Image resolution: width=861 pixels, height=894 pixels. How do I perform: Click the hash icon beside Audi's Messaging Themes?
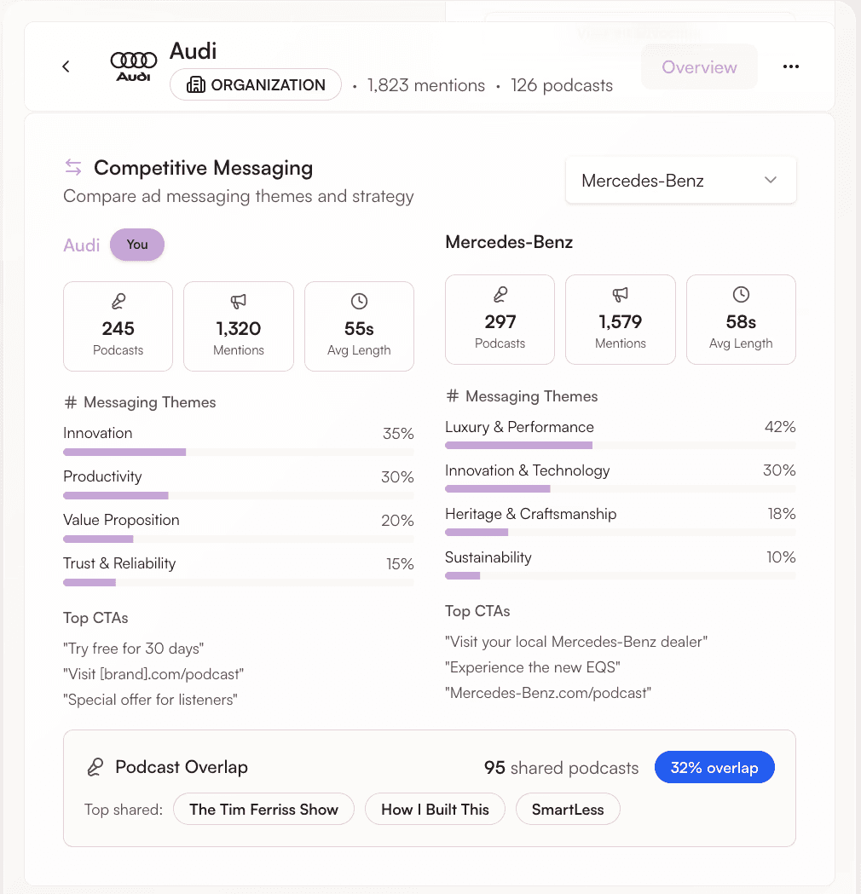click(x=70, y=402)
